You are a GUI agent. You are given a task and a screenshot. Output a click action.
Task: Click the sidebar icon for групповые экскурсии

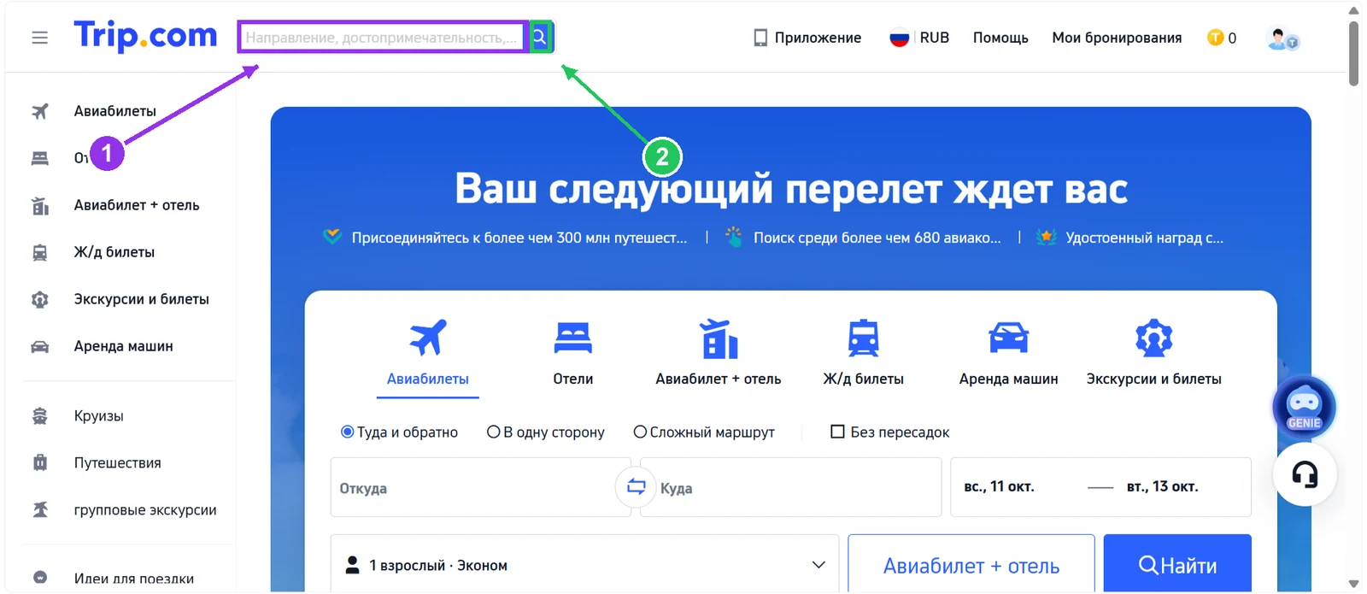[40, 509]
